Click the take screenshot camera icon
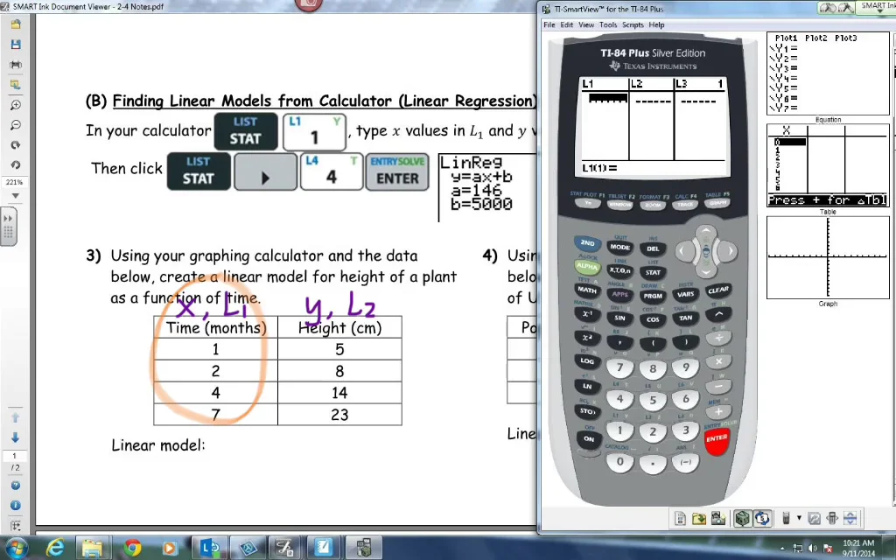 pos(718,518)
